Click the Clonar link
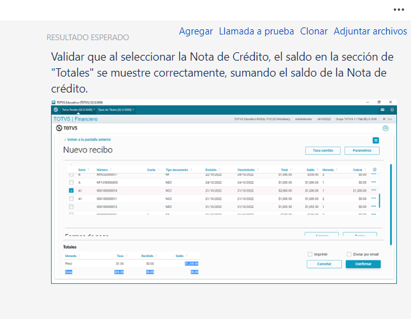The image size is (418, 319). pyautogui.click(x=313, y=31)
